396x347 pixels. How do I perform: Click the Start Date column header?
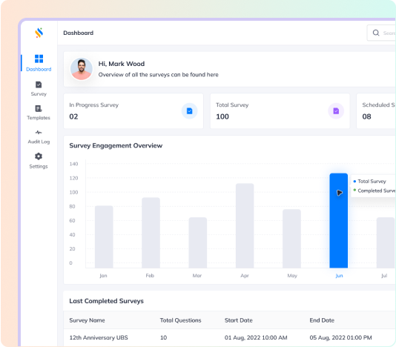[239, 320]
